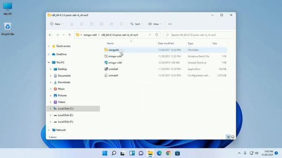Open the Windows Start menu
Screen dimensions: 282x158
click(105, 153)
